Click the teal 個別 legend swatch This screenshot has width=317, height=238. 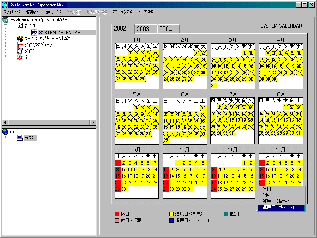226,214
